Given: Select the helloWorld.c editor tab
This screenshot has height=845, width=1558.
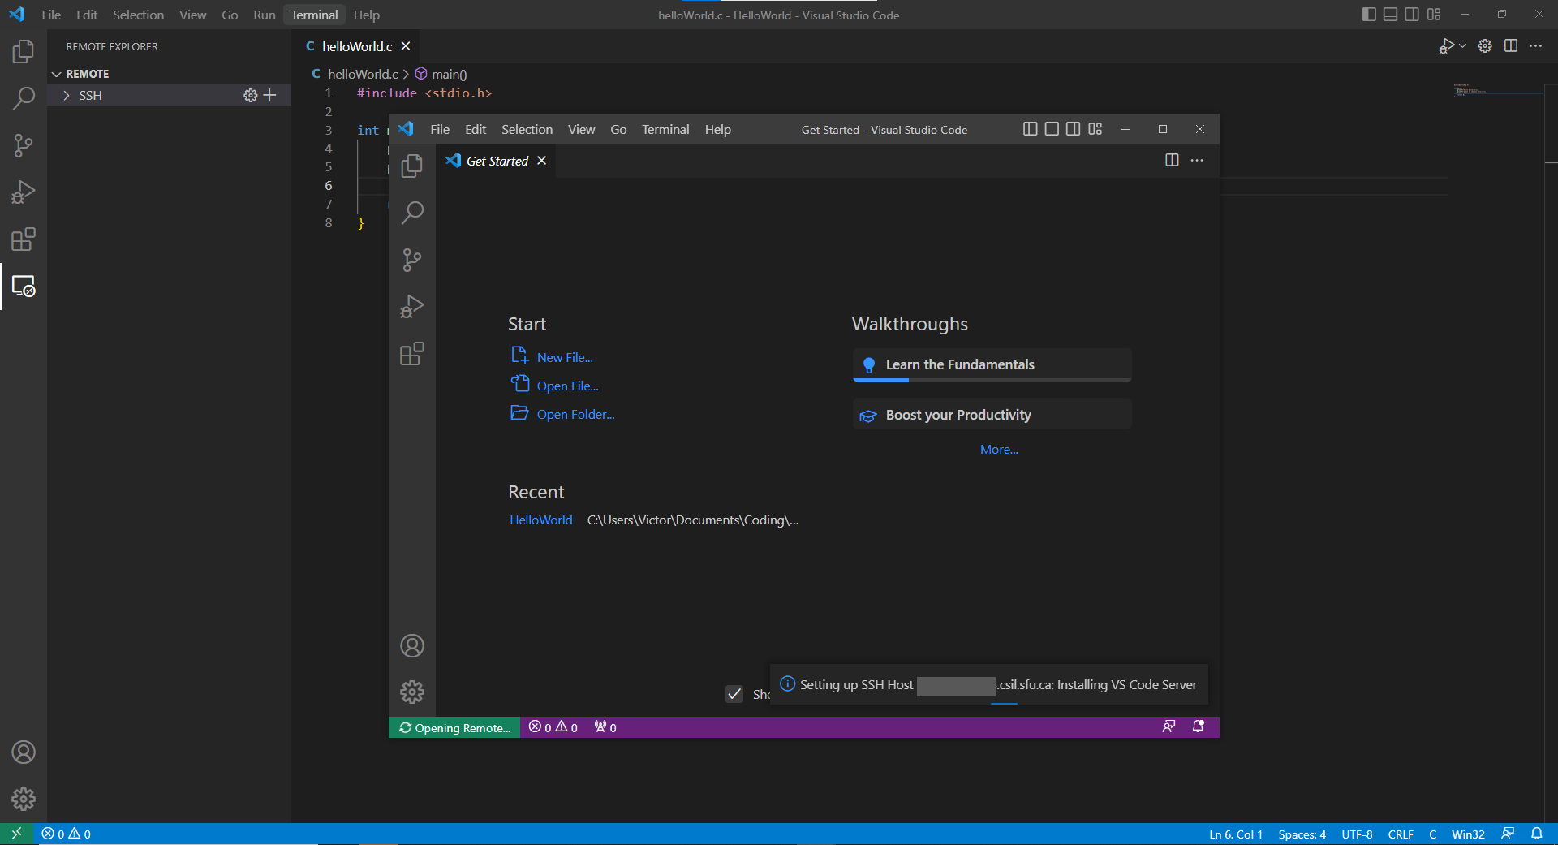Looking at the screenshot, I should point(356,46).
